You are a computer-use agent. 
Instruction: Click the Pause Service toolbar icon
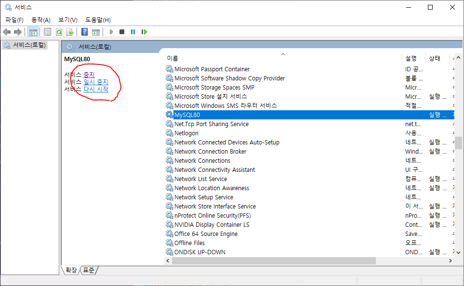coord(133,32)
